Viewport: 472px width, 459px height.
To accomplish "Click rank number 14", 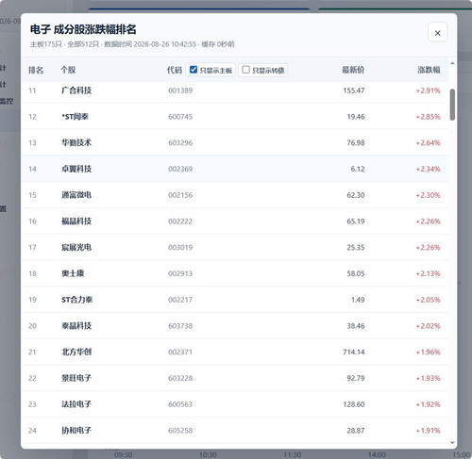I will point(32,169).
